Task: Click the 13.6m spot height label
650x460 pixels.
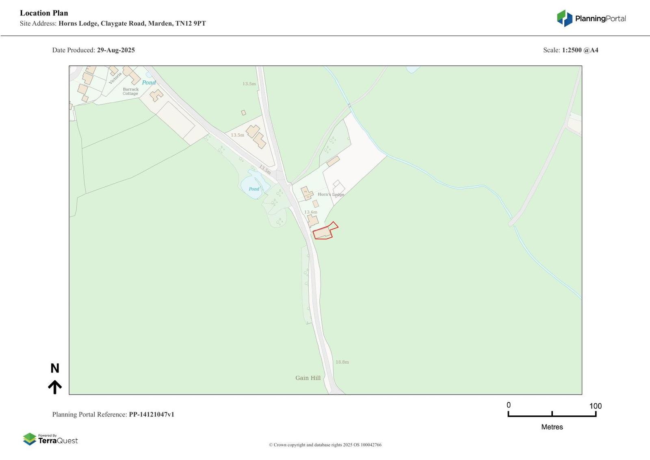Action: point(311,212)
